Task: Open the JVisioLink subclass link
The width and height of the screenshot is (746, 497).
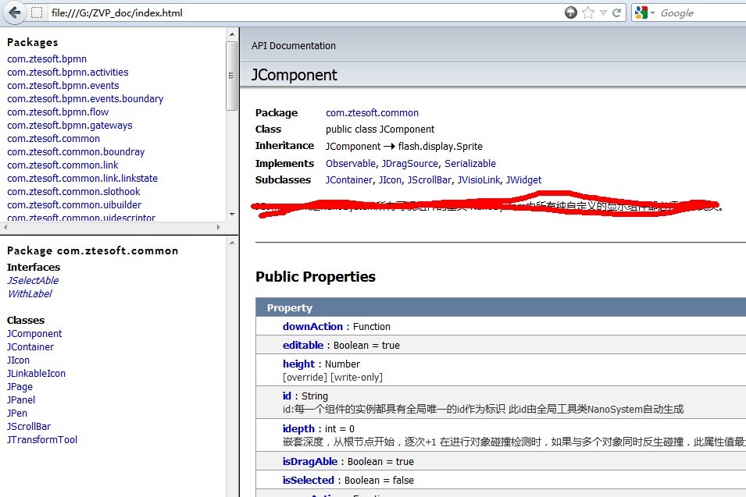Action: click(x=479, y=180)
